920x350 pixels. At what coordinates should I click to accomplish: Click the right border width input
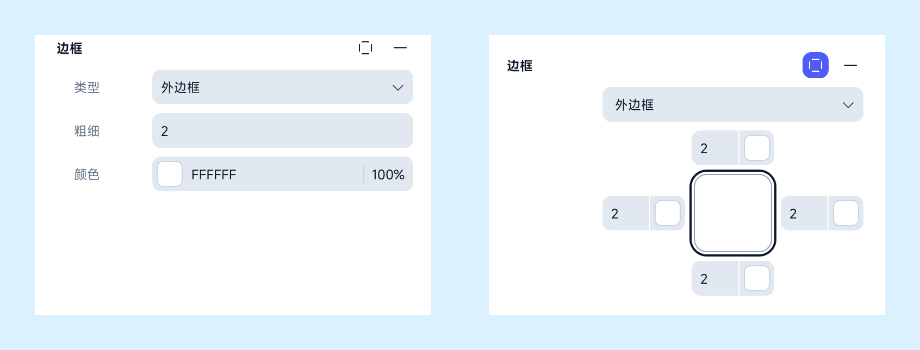pyautogui.click(x=804, y=213)
